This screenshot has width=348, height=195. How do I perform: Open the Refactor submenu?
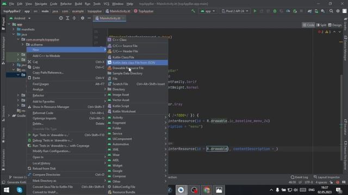click(66, 95)
